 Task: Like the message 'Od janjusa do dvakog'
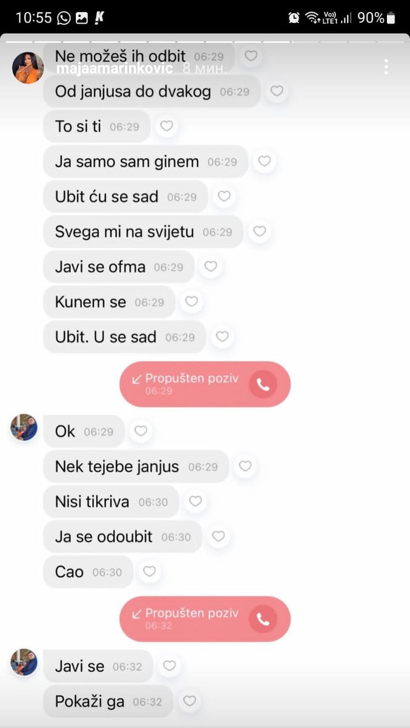tap(277, 92)
